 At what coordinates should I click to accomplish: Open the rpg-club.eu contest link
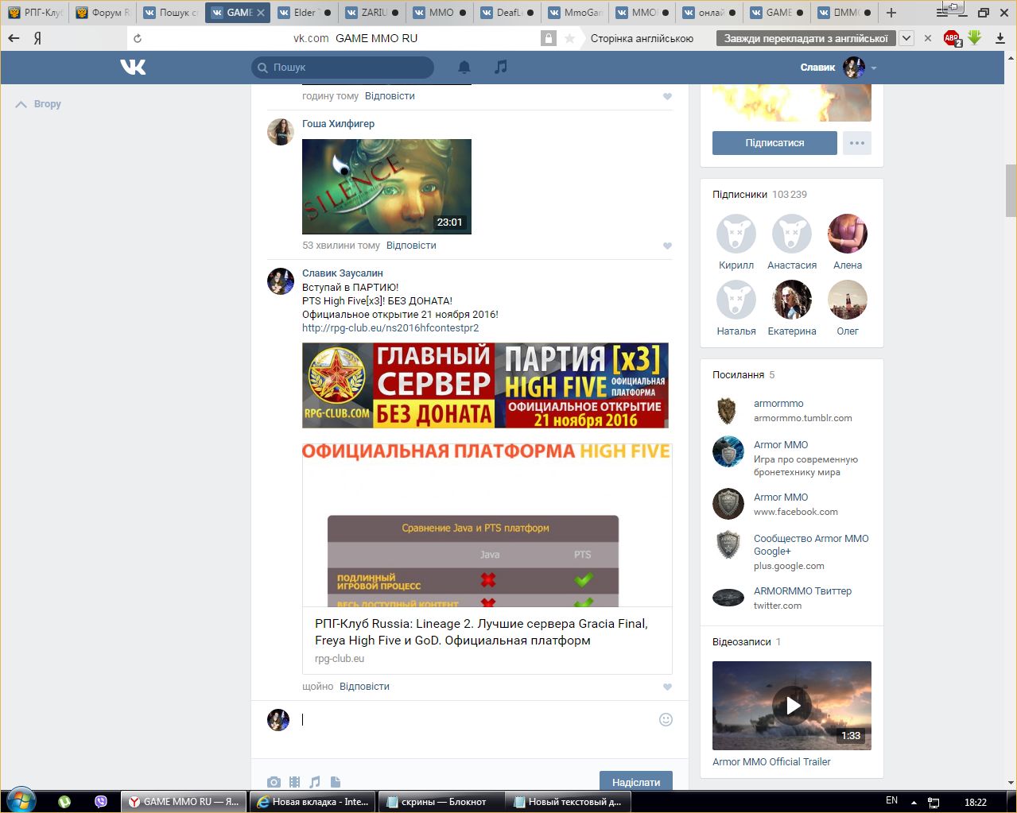pyautogui.click(x=390, y=328)
